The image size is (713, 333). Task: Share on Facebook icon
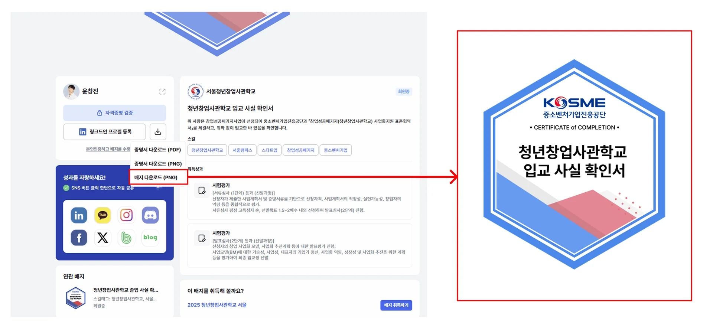coord(79,238)
